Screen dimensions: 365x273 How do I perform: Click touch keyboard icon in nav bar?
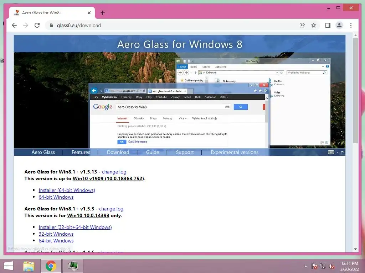(x=331, y=152)
